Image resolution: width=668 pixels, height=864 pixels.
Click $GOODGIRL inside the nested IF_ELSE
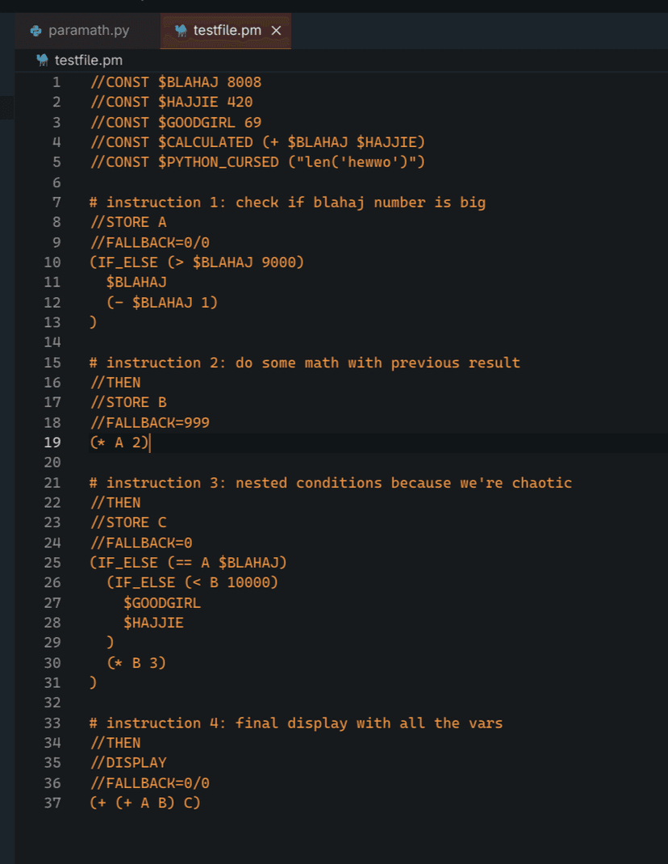[x=162, y=602]
